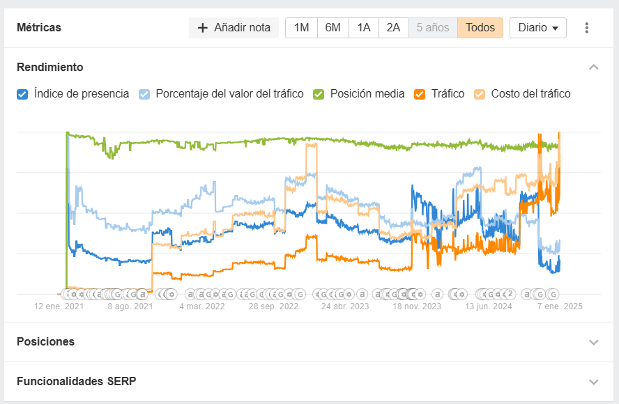This screenshot has width=619, height=404.
Task: Click the 5 años range option
Action: (x=433, y=28)
